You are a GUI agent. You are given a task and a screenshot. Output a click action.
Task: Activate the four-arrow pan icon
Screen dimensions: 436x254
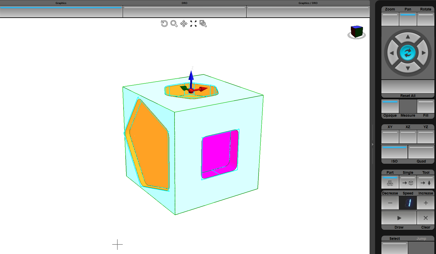[x=184, y=24]
